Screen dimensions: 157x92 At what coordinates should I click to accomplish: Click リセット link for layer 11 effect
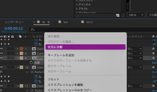coord(154,90)
